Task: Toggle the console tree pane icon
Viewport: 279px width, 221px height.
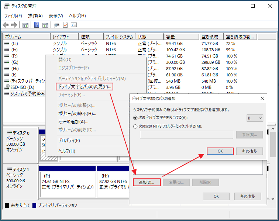Action: [x=25, y=25]
